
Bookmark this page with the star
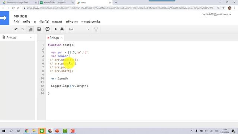click(x=223, y=8)
